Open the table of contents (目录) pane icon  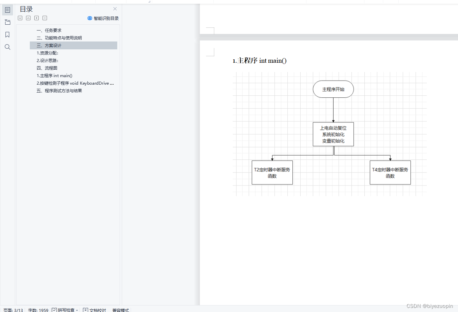click(x=8, y=10)
